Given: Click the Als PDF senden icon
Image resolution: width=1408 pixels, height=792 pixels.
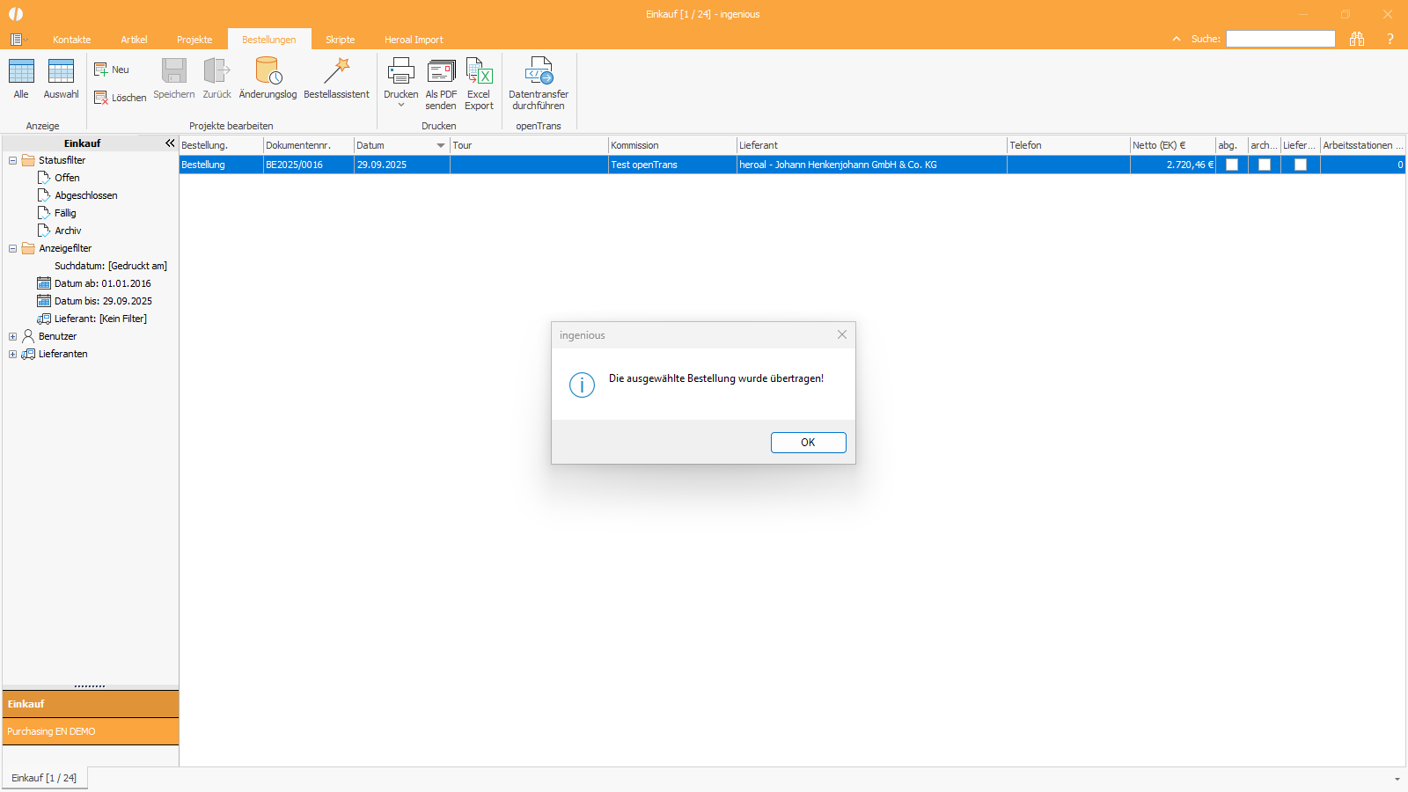Looking at the screenshot, I should (441, 72).
